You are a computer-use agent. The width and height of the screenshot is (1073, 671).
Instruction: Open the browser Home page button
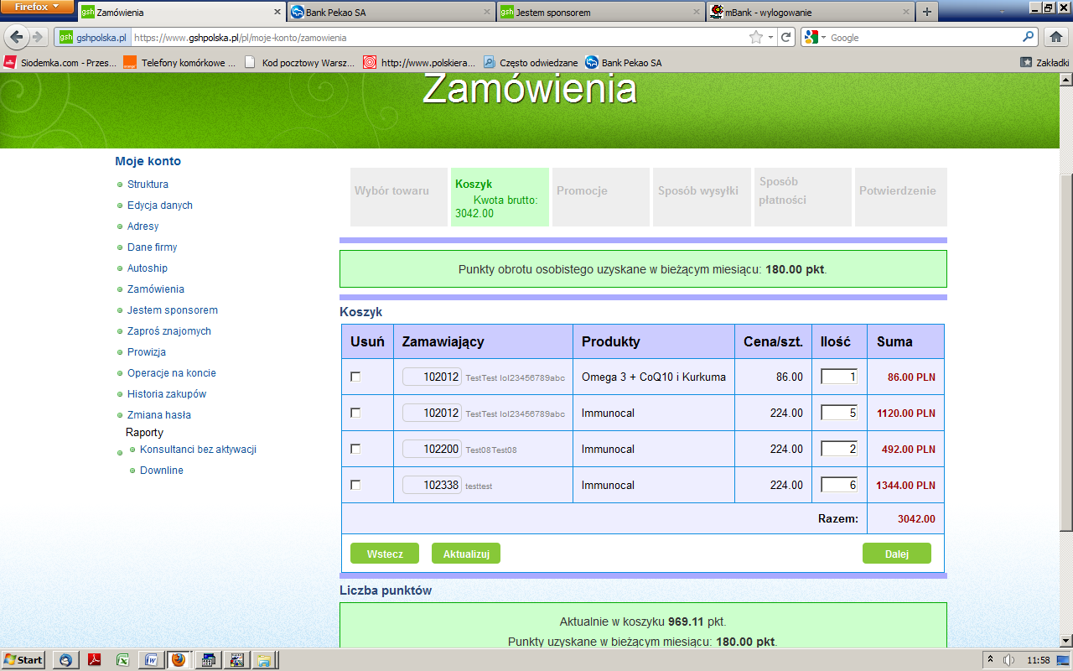(1056, 37)
